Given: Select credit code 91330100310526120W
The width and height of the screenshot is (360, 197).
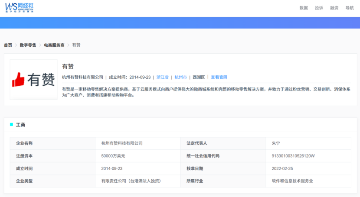Looking at the screenshot, I should pyautogui.click(x=293, y=156).
